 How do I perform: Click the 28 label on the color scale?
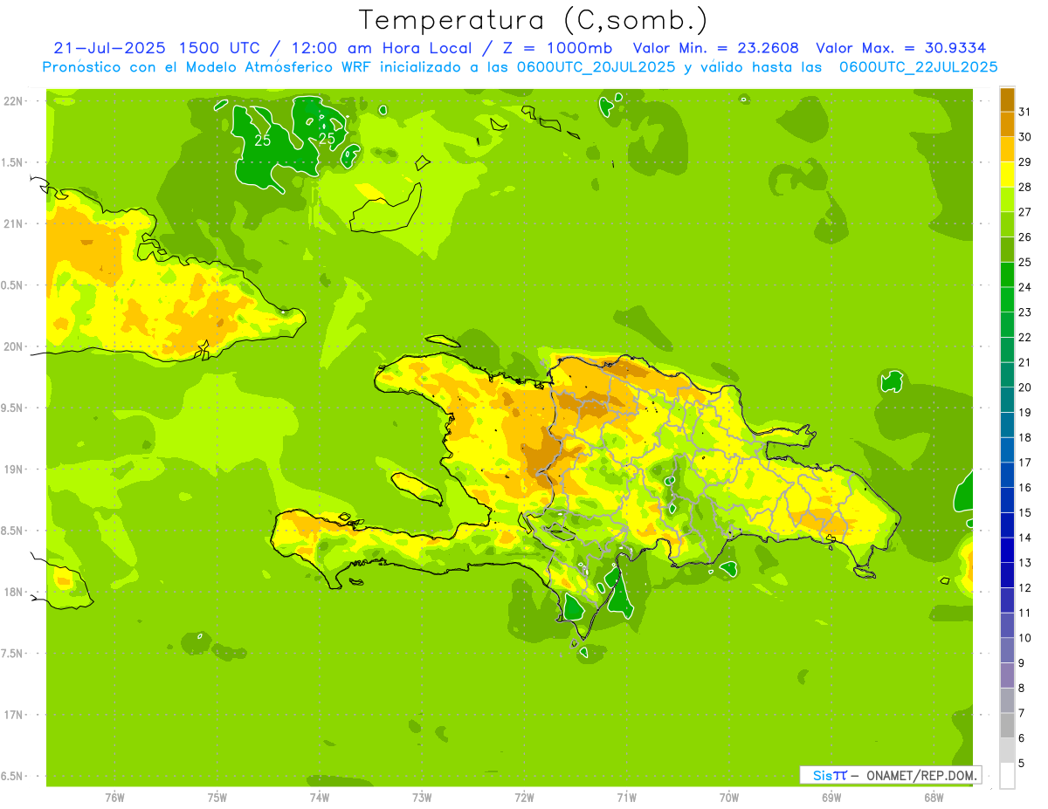1024,187
